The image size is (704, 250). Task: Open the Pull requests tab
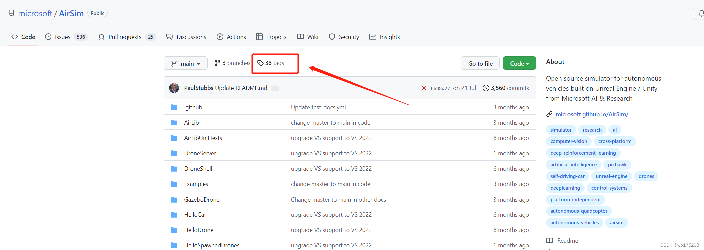pos(127,37)
